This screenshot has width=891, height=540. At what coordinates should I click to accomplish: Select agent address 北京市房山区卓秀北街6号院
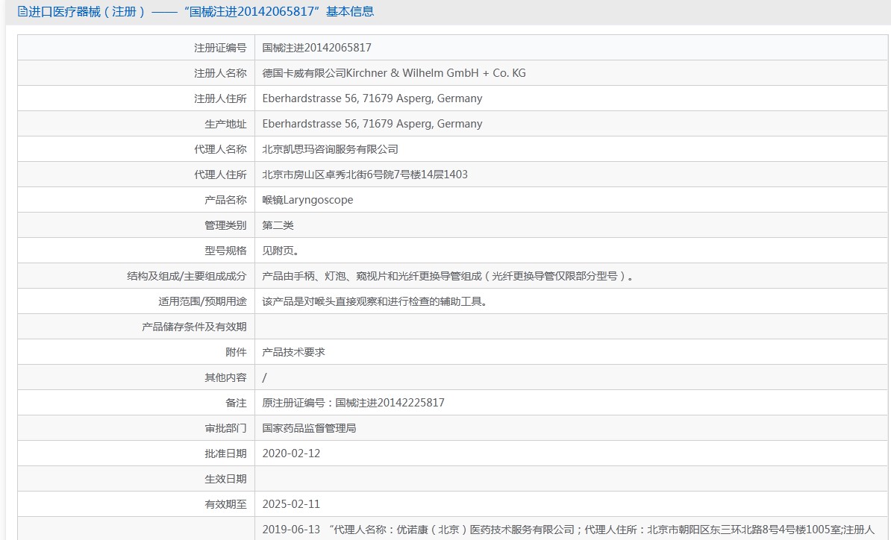click(328, 175)
